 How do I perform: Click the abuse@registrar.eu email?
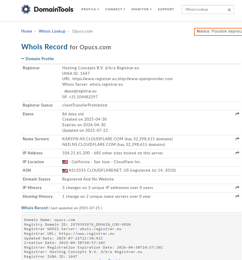80,91
